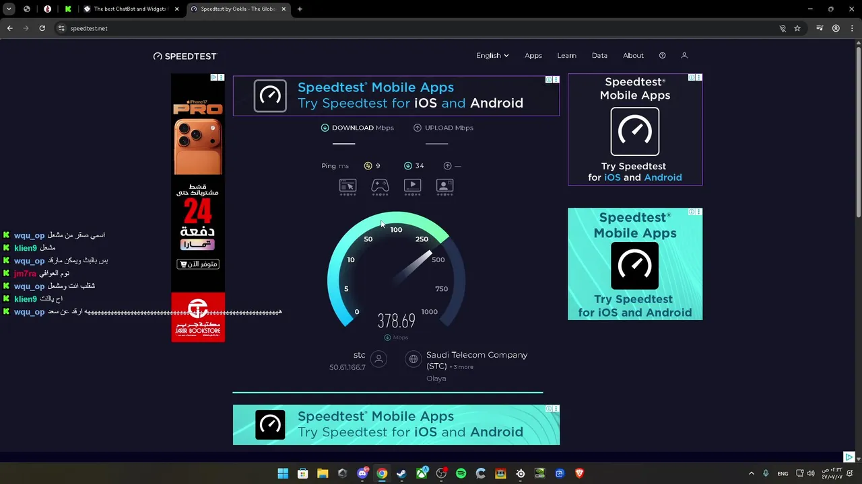Open the About menu item
Screen dimensions: 862x484
[x=633, y=56]
